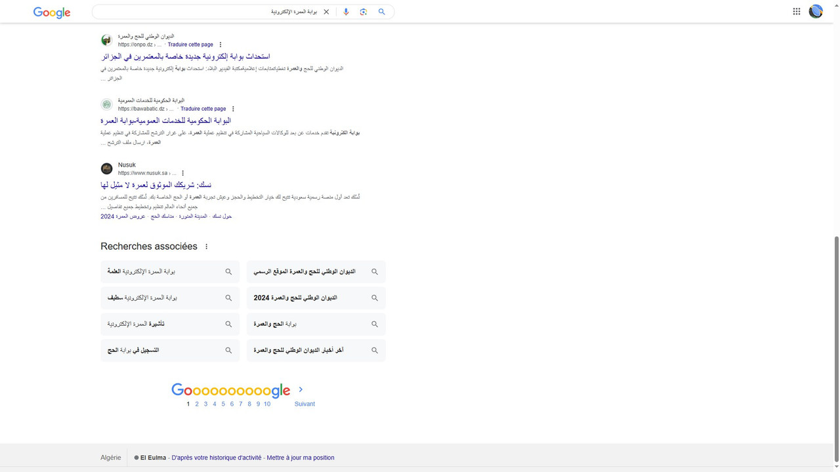This screenshot has width=840, height=472.
Task: Clear the search box with the X icon
Action: coord(326,12)
